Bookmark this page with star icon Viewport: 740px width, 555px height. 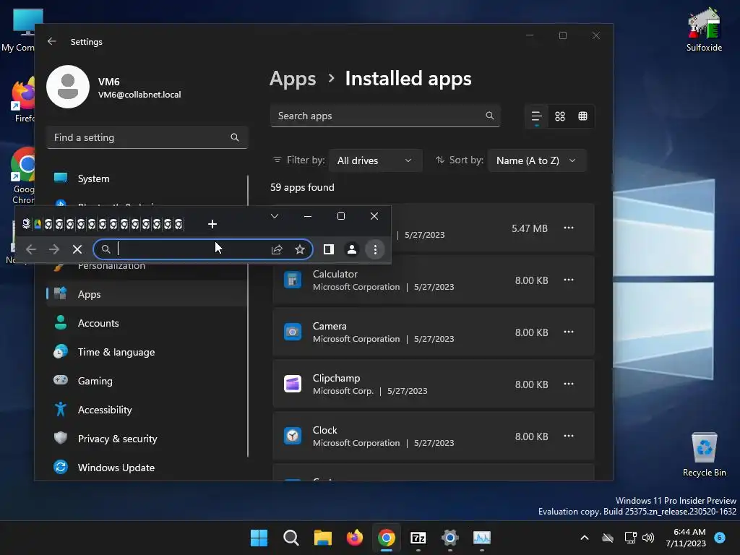coord(300,249)
